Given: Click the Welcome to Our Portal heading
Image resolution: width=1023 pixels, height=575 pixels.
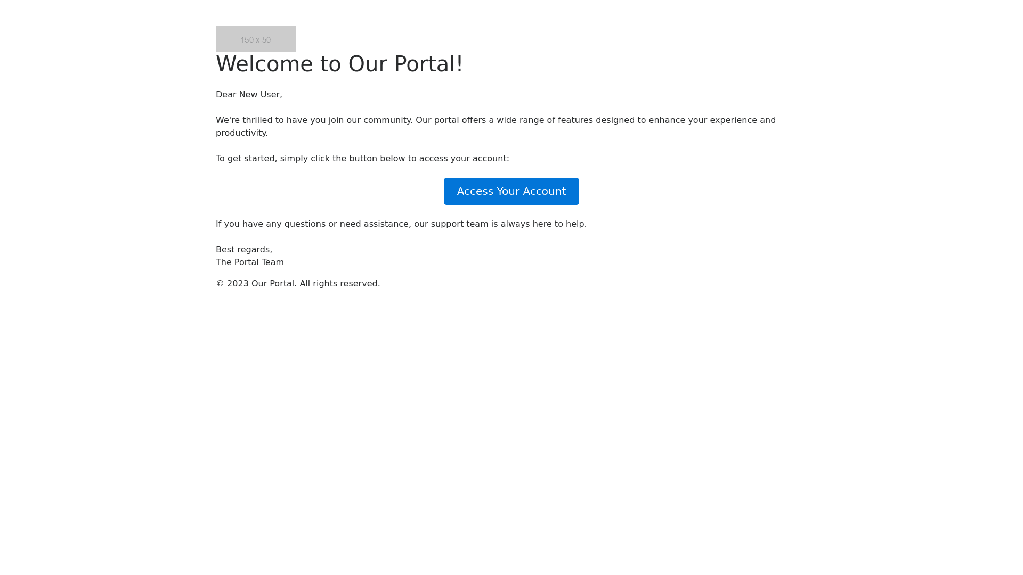Looking at the screenshot, I should pyautogui.click(x=339, y=64).
